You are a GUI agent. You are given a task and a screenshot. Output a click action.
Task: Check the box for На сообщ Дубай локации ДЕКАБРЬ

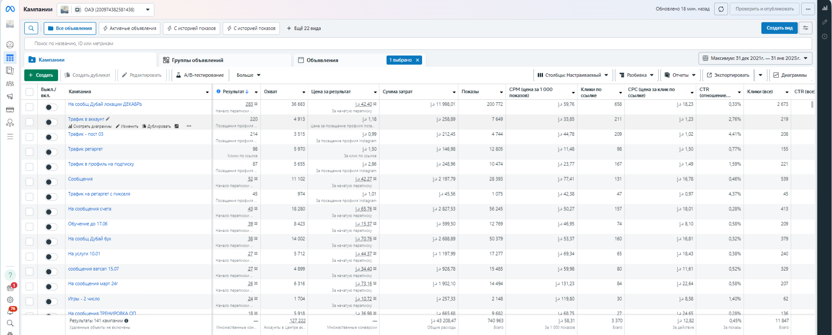(x=29, y=107)
